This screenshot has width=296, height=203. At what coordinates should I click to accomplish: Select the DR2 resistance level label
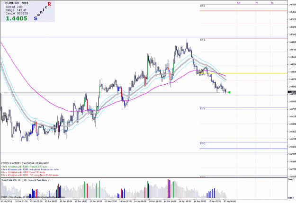pyautogui.click(x=203, y=6)
